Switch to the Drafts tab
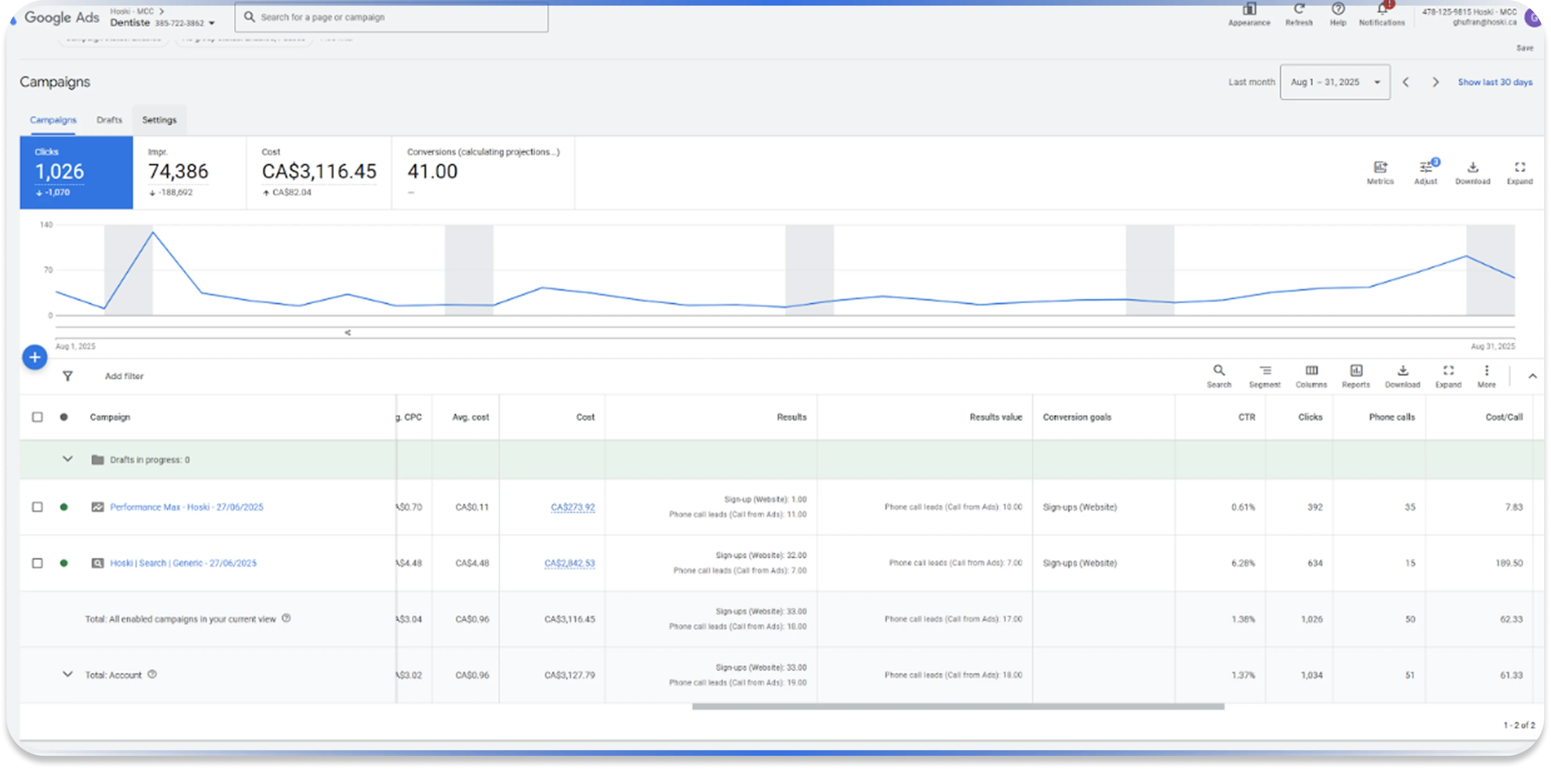The image size is (1551, 769). [109, 120]
